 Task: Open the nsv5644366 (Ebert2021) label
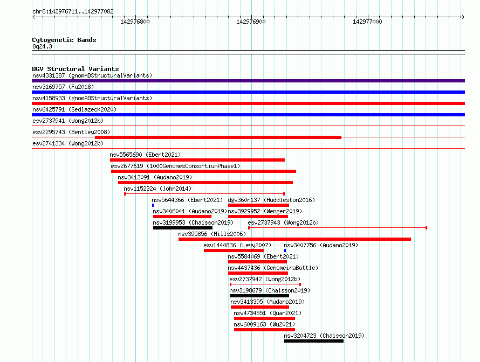click(187, 200)
